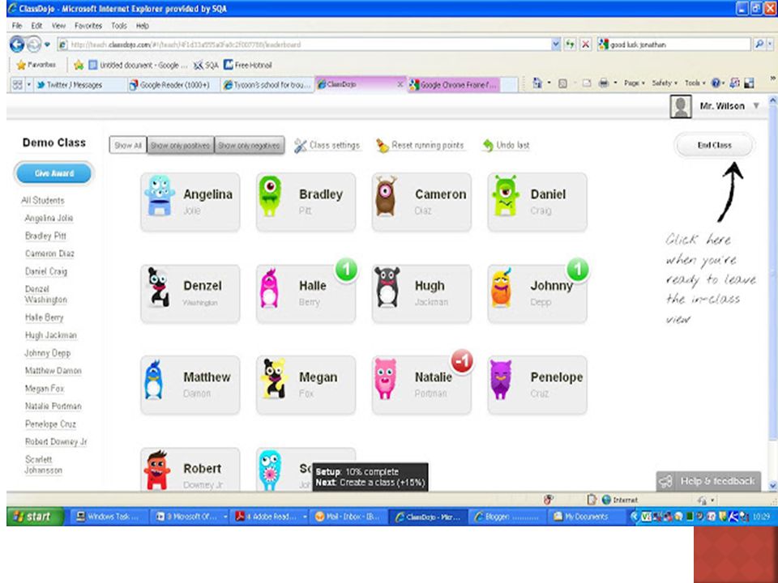Toggle Show only negatives filter
This screenshot has height=583, width=778.
250,145
